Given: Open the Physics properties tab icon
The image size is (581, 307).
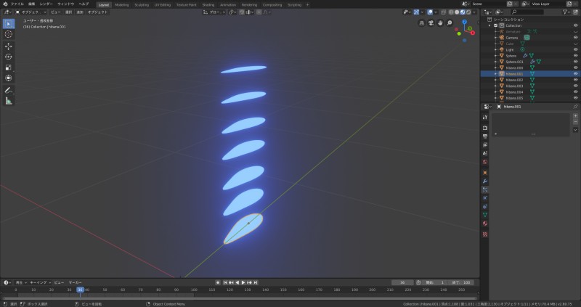Looking at the screenshot, I should (485, 198).
